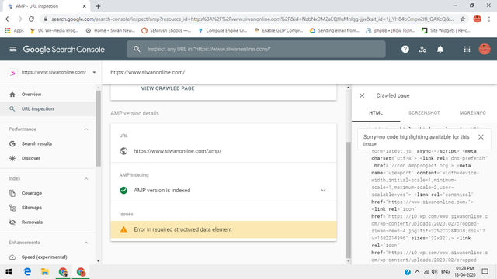Click the browser address bar
The image size is (497, 279).
coord(252,19)
